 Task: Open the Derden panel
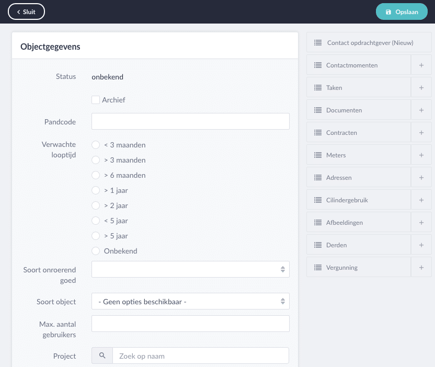pyautogui.click(x=359, y=245)
